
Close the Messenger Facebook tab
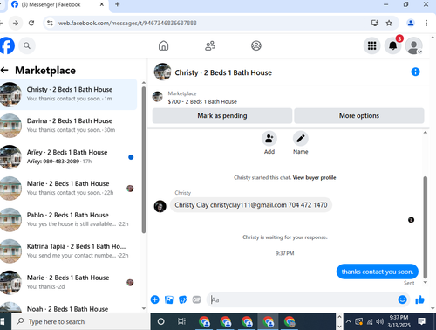102,4
